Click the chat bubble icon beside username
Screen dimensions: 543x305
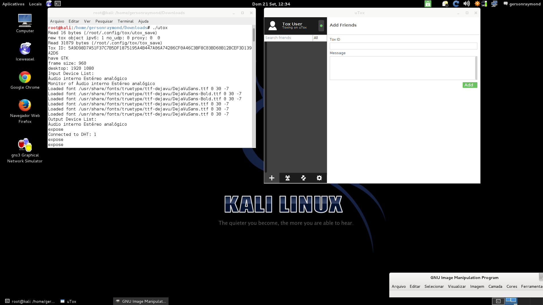click(506, 4)
